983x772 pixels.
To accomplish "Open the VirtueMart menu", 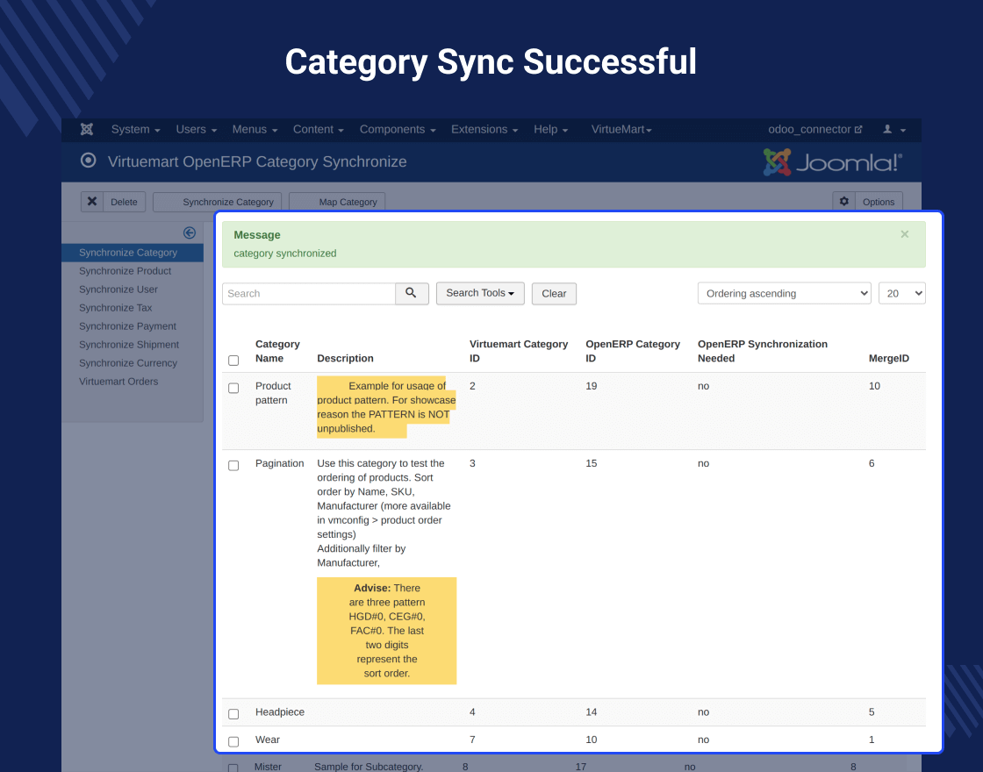I will tap(621, 130).
